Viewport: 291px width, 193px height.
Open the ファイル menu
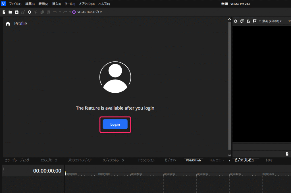15,4
